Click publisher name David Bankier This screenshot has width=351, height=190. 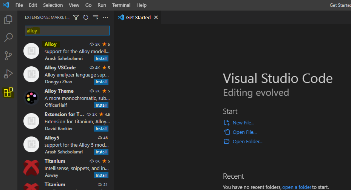[59, 129]
